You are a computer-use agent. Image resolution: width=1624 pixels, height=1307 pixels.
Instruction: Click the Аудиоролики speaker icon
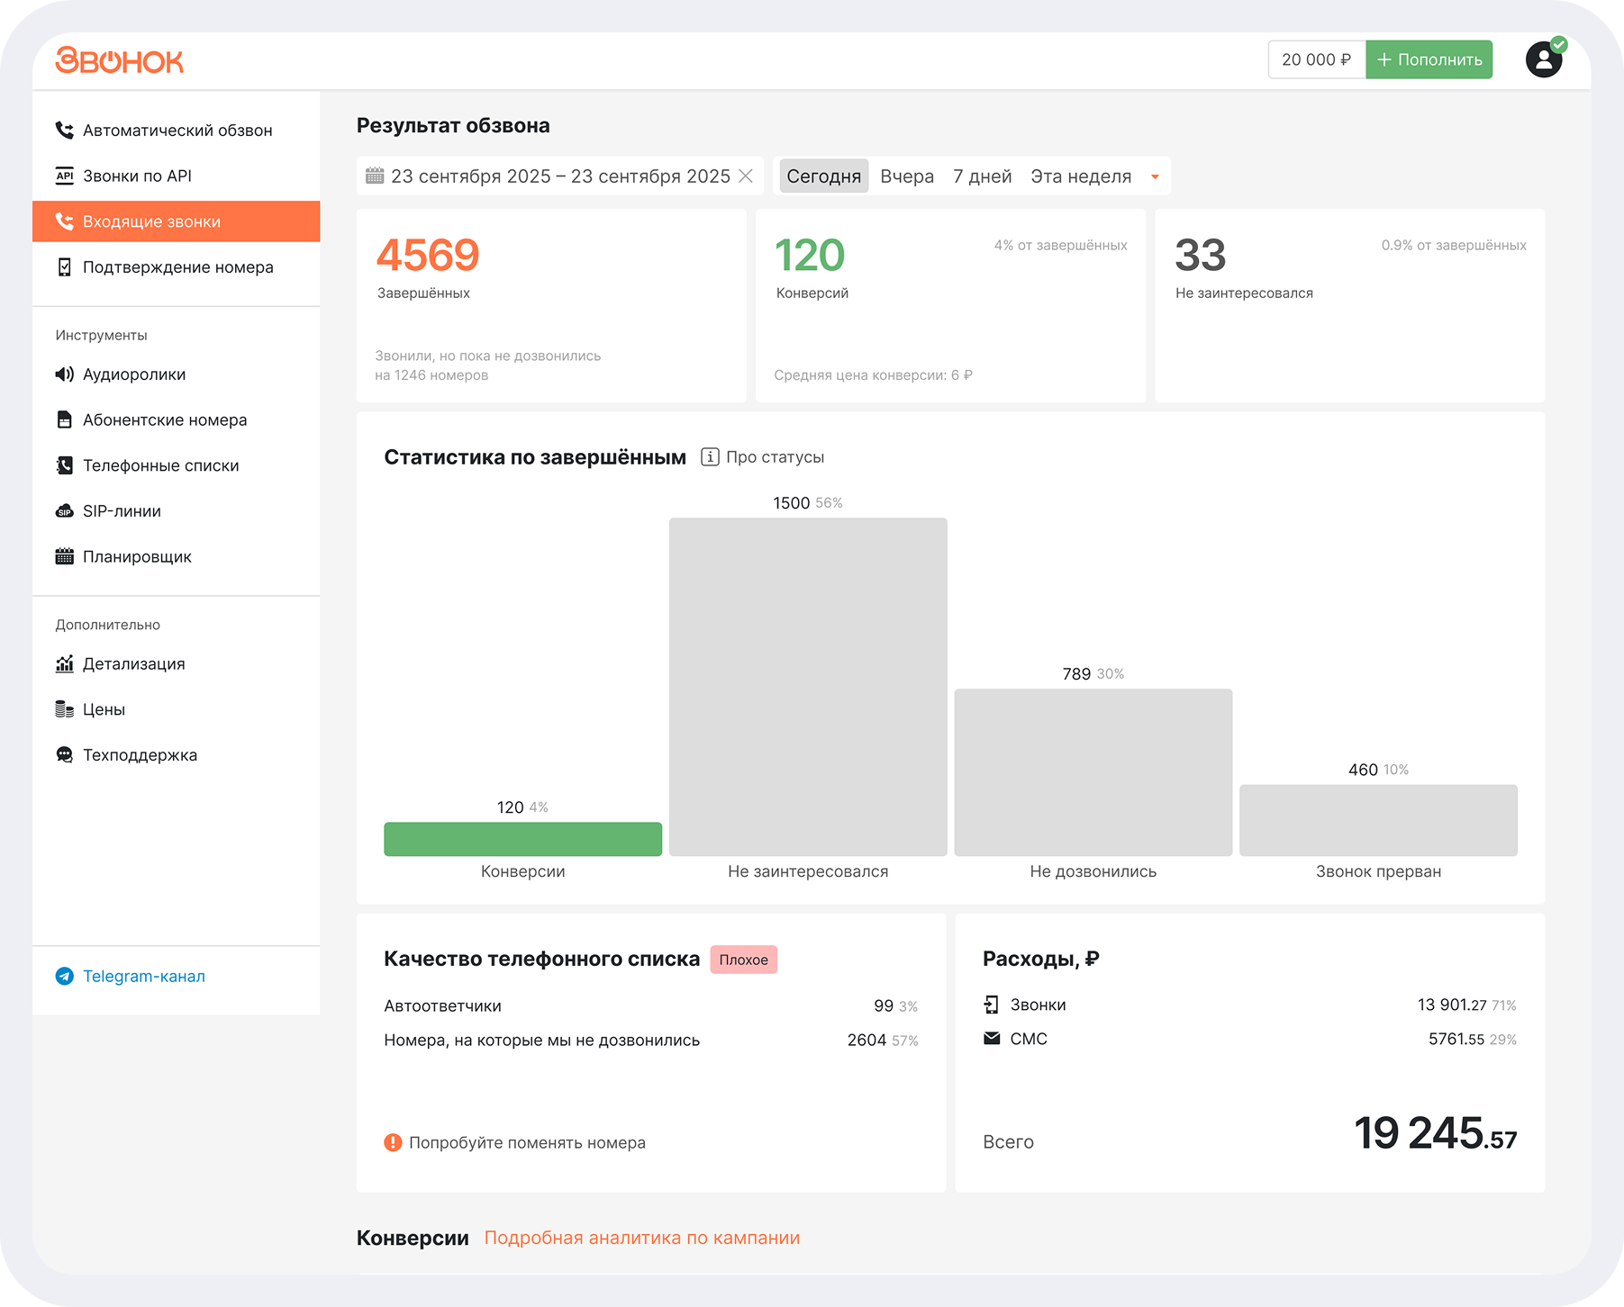[x=64, y=374]
